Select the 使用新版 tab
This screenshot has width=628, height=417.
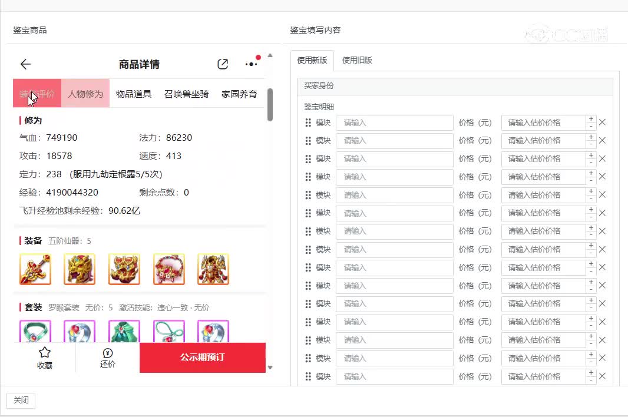pyautogui.click(x=312, y=60)
